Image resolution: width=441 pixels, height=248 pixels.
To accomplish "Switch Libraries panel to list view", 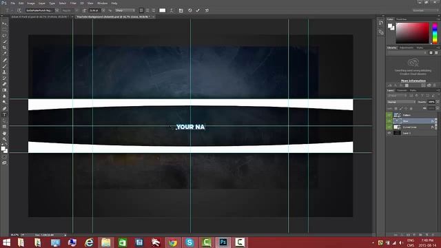I will coord(436,52).
